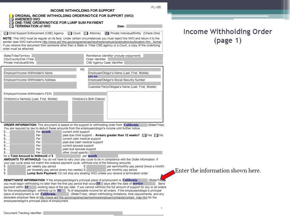Check the Original Income Withholding Order box
The width and height of the screenshot is (290, 217).
[x=11, y=16]
